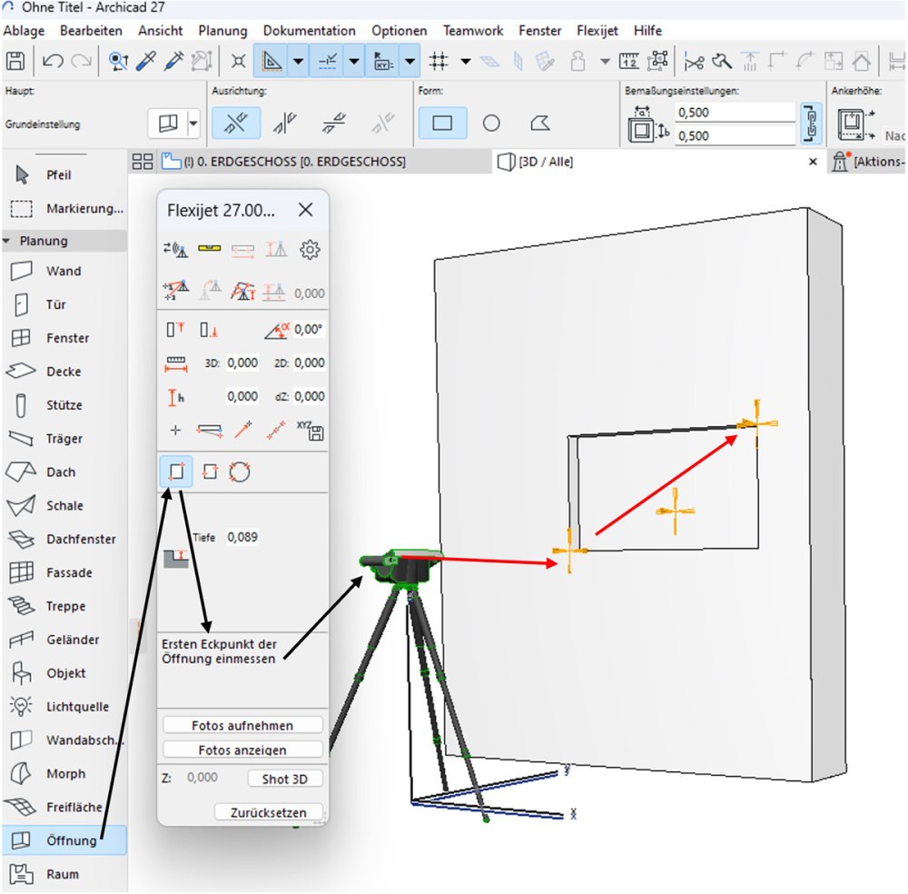908x894 pixels.
Task: Click Fotos aufnehmen button
Action: click(x=242, y=725)
